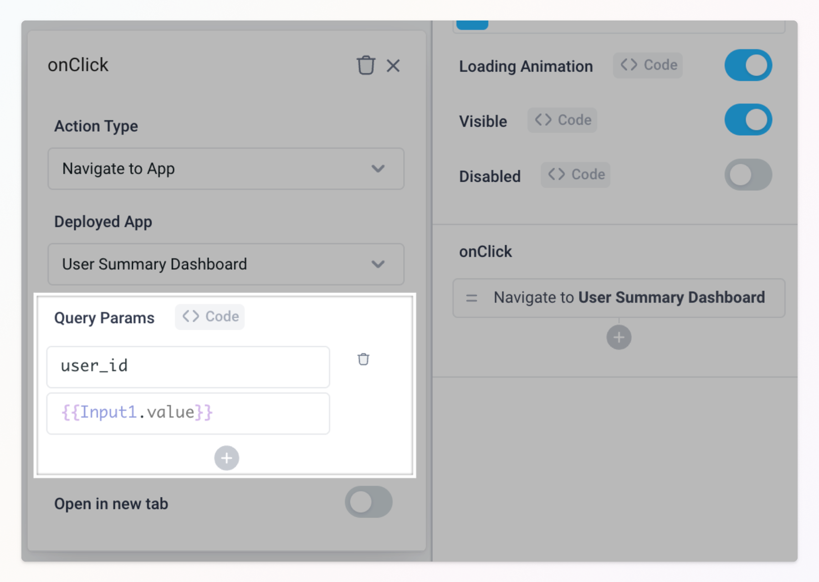819x582 pixels.
Task: Open the Action Type dropdown
Action: pos(225,169)
